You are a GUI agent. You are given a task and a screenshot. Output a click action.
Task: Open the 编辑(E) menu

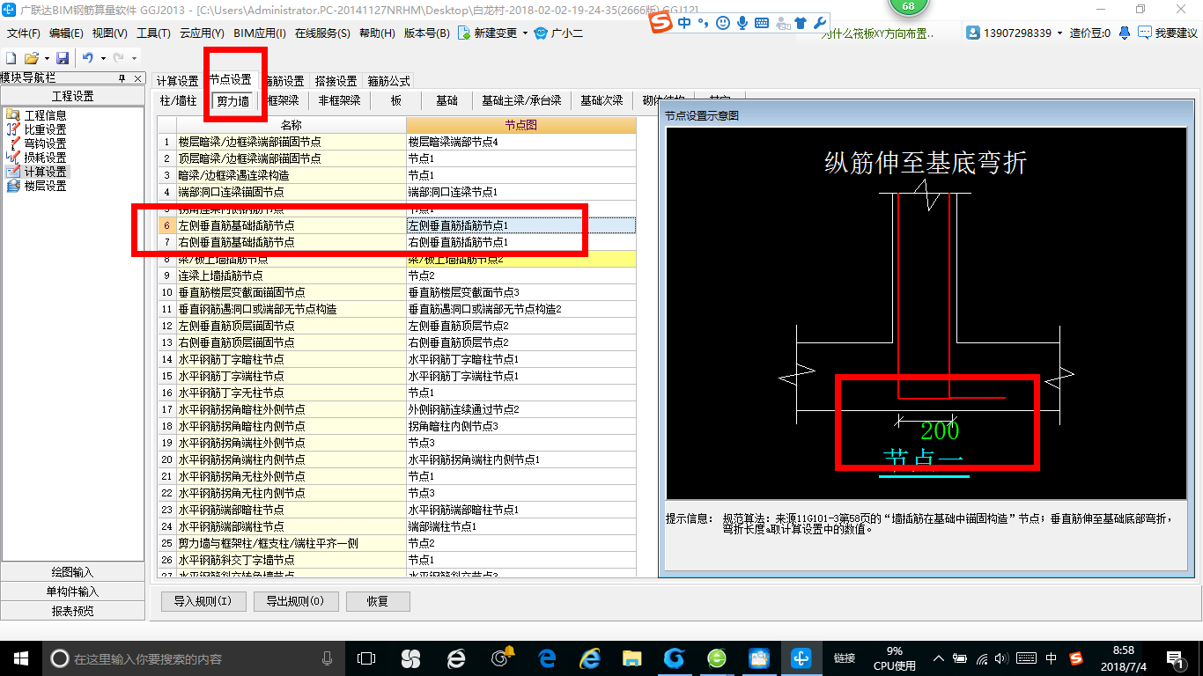(x=66, y=33)
